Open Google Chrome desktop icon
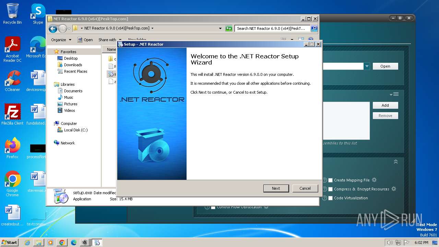Viewport: 439px width, 247px height. click(12, 184)
